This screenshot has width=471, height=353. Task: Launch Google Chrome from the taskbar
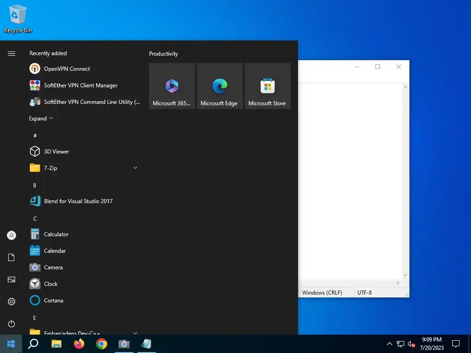pos(102,344)
